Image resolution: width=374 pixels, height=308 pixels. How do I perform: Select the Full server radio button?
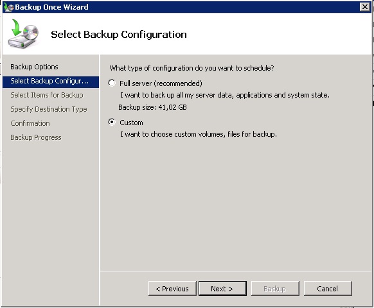pyautogui.click(x=112, y=83)
